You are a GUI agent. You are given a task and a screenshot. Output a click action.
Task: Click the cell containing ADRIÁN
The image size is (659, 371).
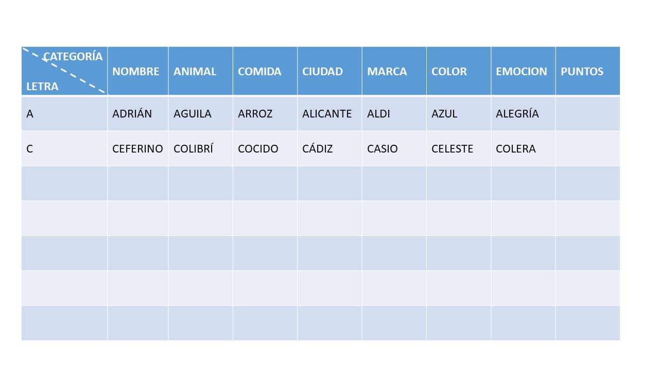coord(138,113)
